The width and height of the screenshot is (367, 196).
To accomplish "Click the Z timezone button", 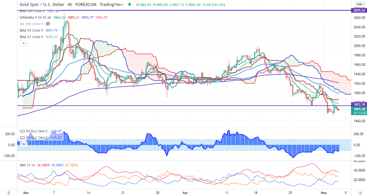I will pyautogui.click(x=9, y=193).
